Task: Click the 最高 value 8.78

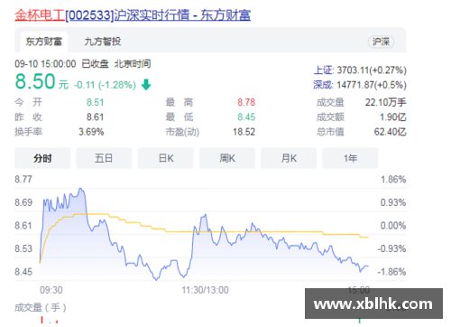Action: point(246,102)
